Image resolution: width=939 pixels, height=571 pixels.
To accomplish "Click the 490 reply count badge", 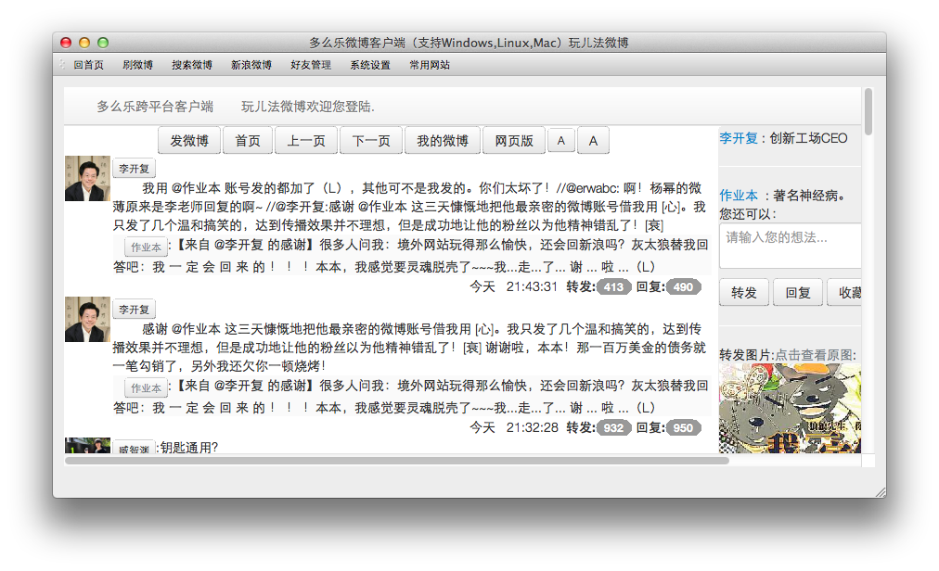I will click(683, 286).
